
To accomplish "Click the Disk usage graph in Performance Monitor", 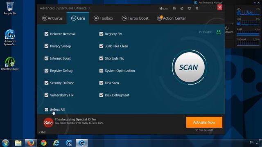I will click(x=248, y=23).
